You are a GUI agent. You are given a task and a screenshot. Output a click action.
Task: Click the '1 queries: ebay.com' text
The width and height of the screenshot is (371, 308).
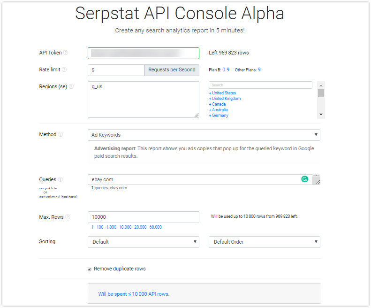coord(109,188)
